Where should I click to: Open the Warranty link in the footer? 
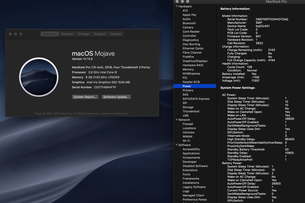[x=122, y=113]
